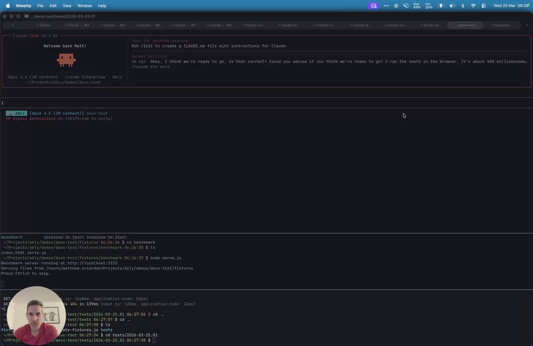Image resolution: width=533 pixels, height=346 pixels.
Task: Click the three-dots menu bar icon
Action: (x=386, y=6)
